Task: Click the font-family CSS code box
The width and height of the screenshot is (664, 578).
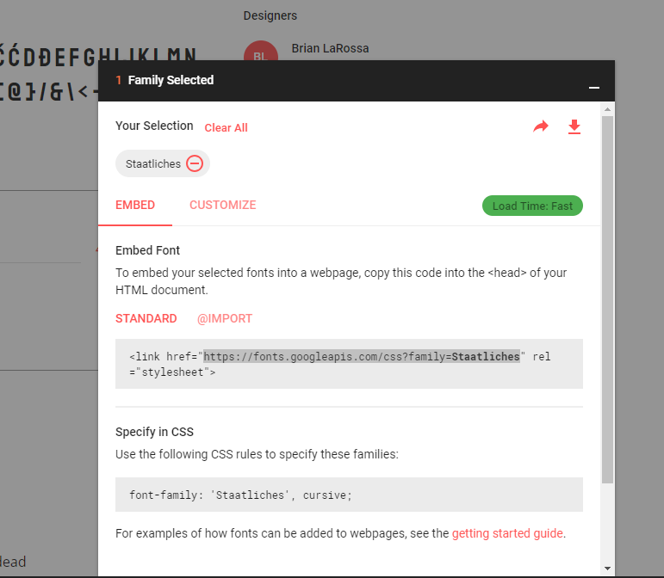Action: coord(349,495)
